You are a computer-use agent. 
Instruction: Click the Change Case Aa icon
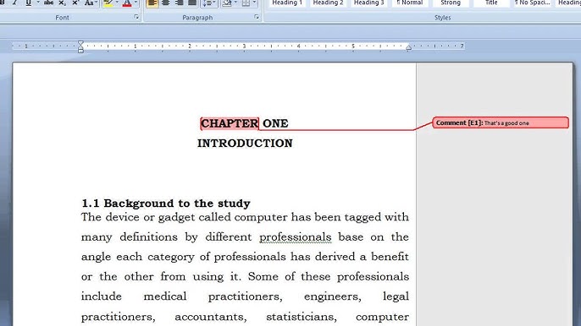click(89, 3)
